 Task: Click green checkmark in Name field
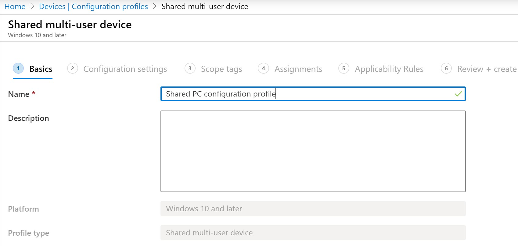click(458, 94)
